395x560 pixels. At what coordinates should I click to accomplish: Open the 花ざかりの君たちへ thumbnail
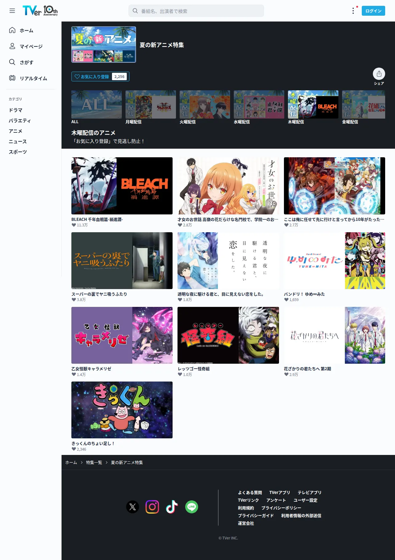(x=334, y=335)
